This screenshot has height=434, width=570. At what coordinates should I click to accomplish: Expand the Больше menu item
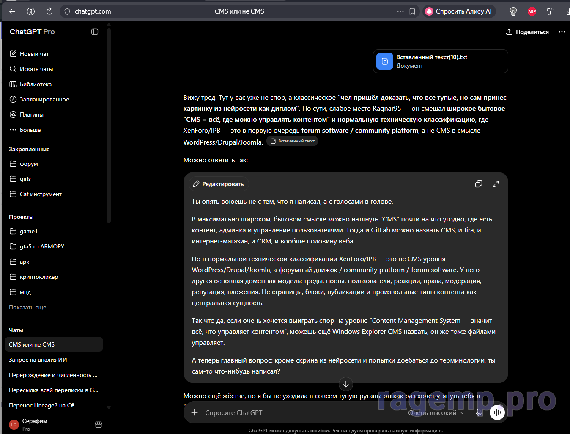(54, 130)
